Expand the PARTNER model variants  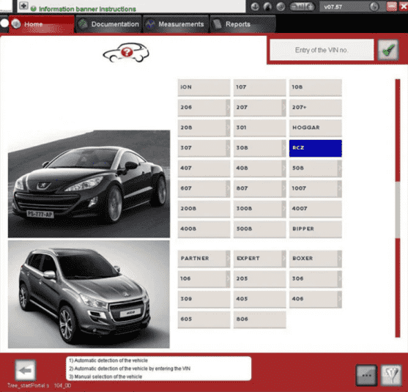coord(228,259)
